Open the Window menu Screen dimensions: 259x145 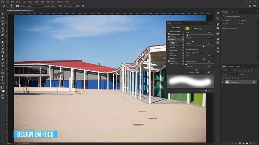pos(60,2)
